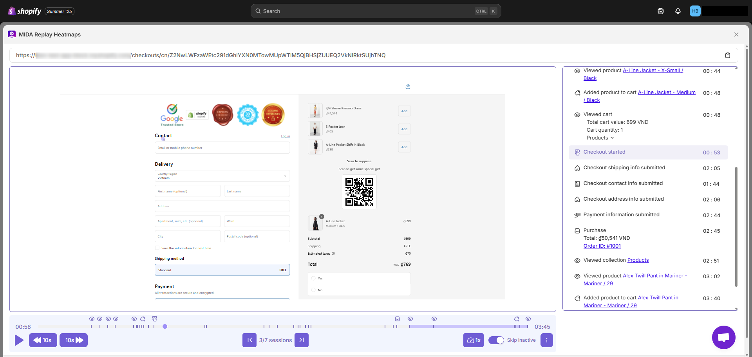Rewind the replay by 10 seconds
752x357 pixels.
43,340
